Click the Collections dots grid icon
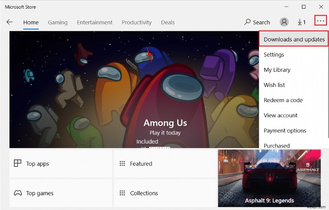The image size is (329, 210). (122, 193)
